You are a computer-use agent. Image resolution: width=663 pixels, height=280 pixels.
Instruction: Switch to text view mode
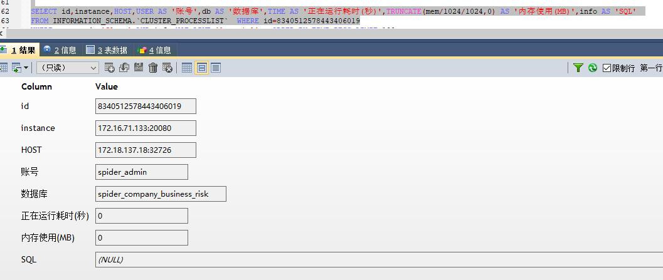point(216,68)
